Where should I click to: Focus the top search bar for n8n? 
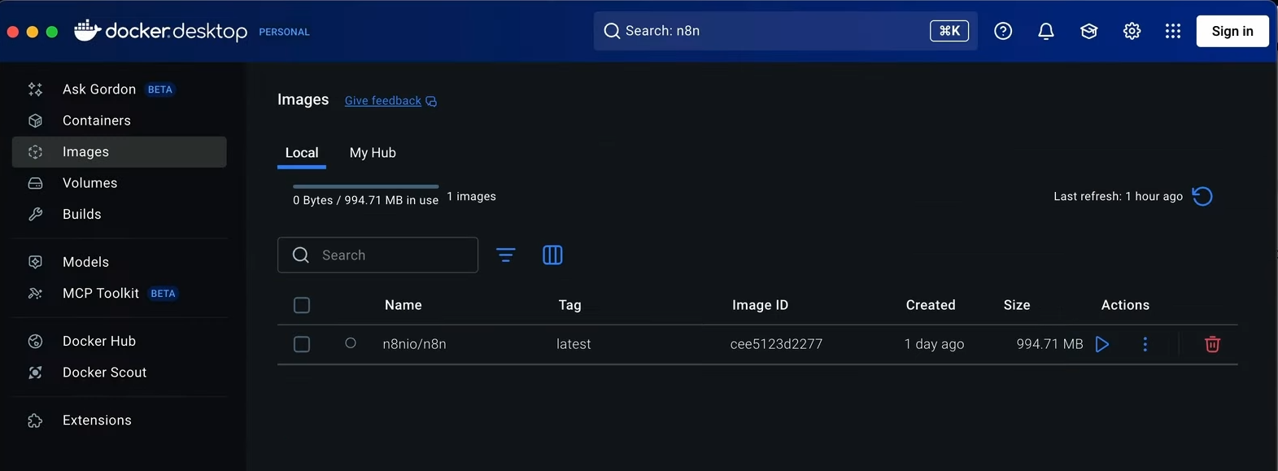point(785,31)
